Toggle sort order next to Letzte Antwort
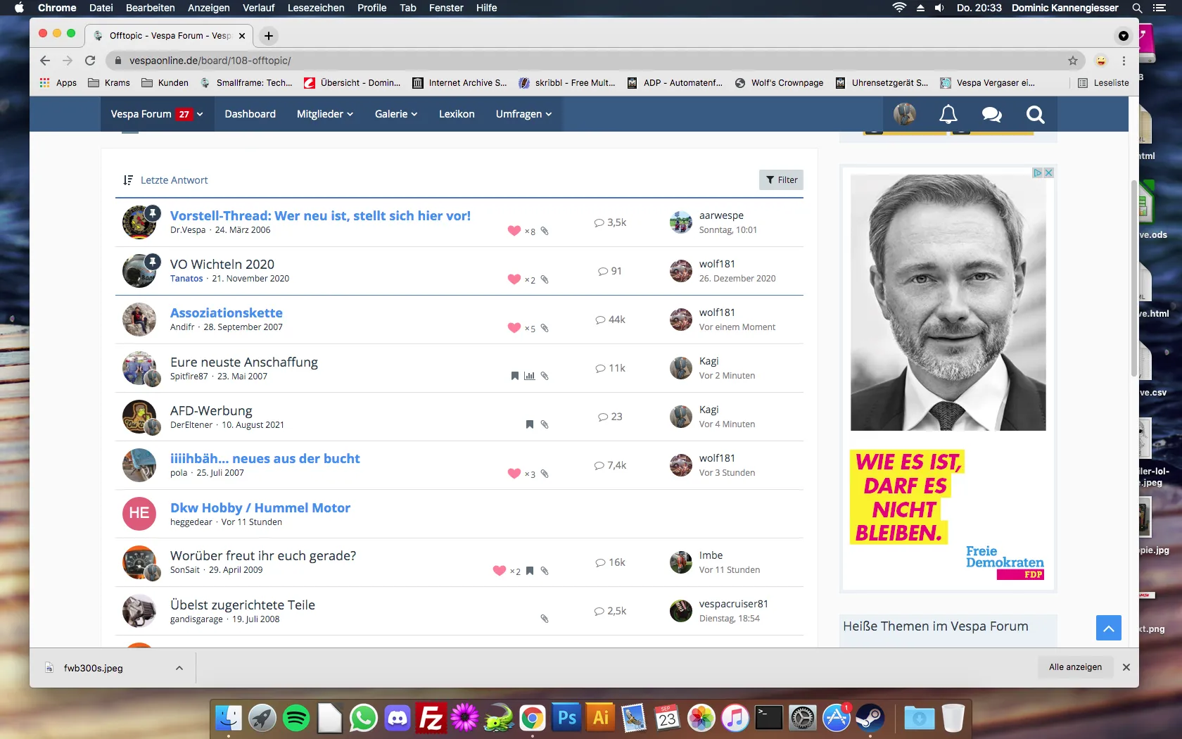The image size is (1182, 739). pyautogui.click(x=128, y=180)
